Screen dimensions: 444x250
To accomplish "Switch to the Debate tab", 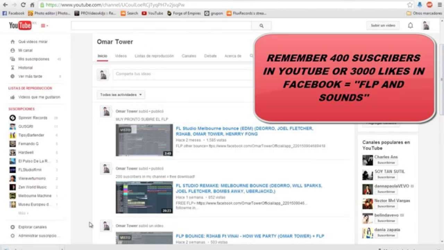I will (x=210, y=56).
